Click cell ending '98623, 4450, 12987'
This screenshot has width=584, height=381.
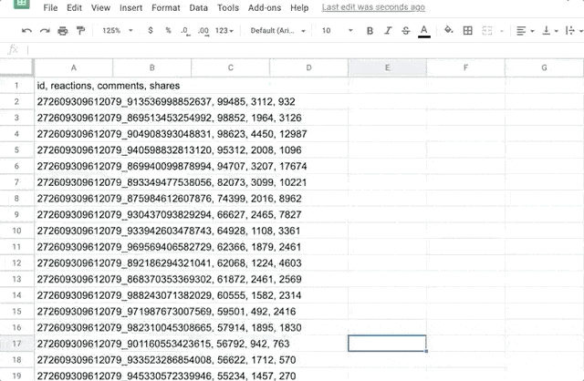(x=73, y=134)
